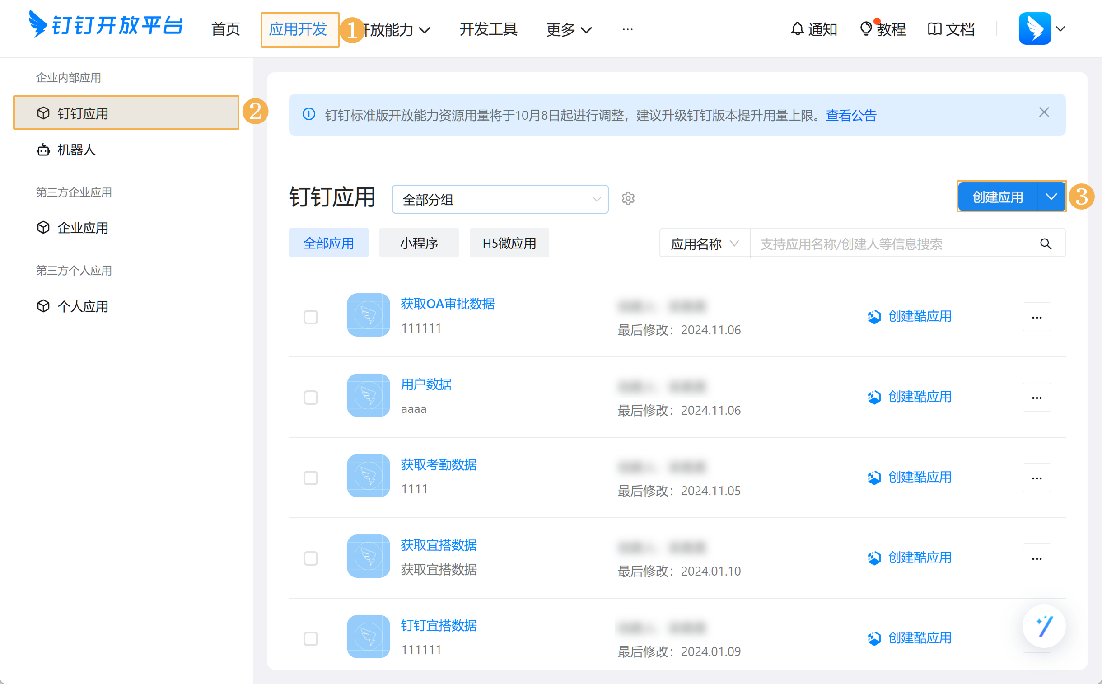Open the 教程 lightbulb icon
The image size is (1102, 684).
[865, 29]
